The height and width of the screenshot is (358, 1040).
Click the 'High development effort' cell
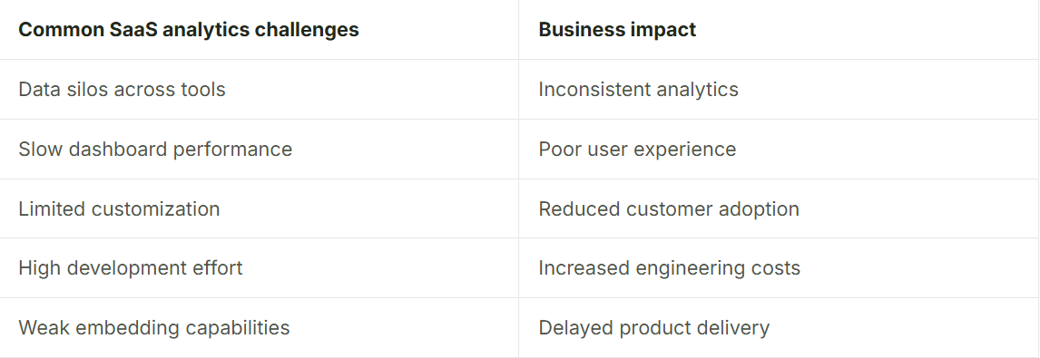click(260, 268)
